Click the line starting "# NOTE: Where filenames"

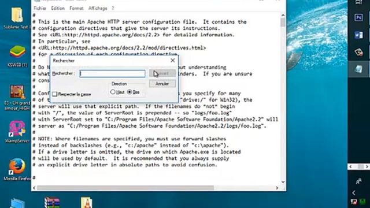tap(129, 139)
